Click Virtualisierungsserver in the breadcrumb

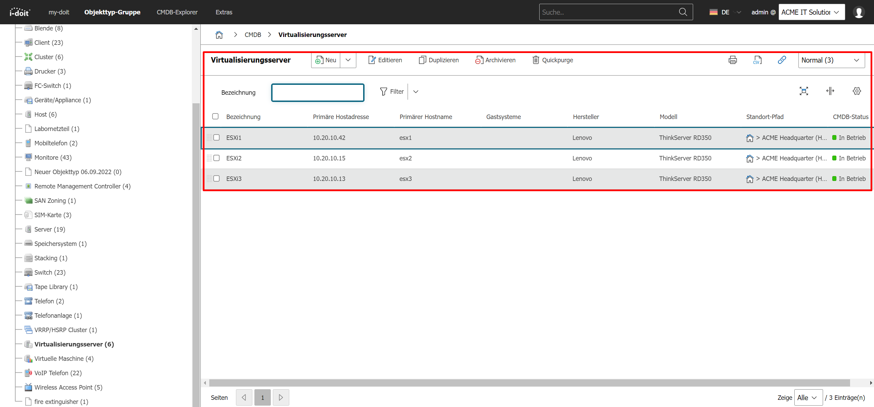pos(312,35)
